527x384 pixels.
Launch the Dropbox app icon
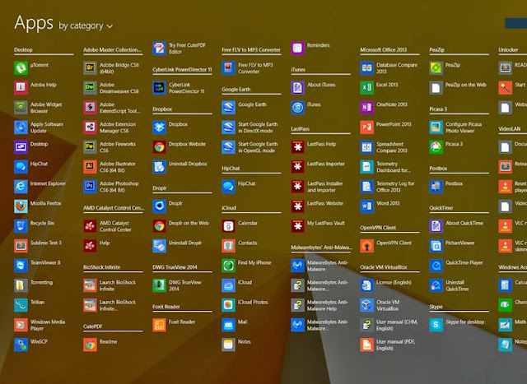pos(159,127)
